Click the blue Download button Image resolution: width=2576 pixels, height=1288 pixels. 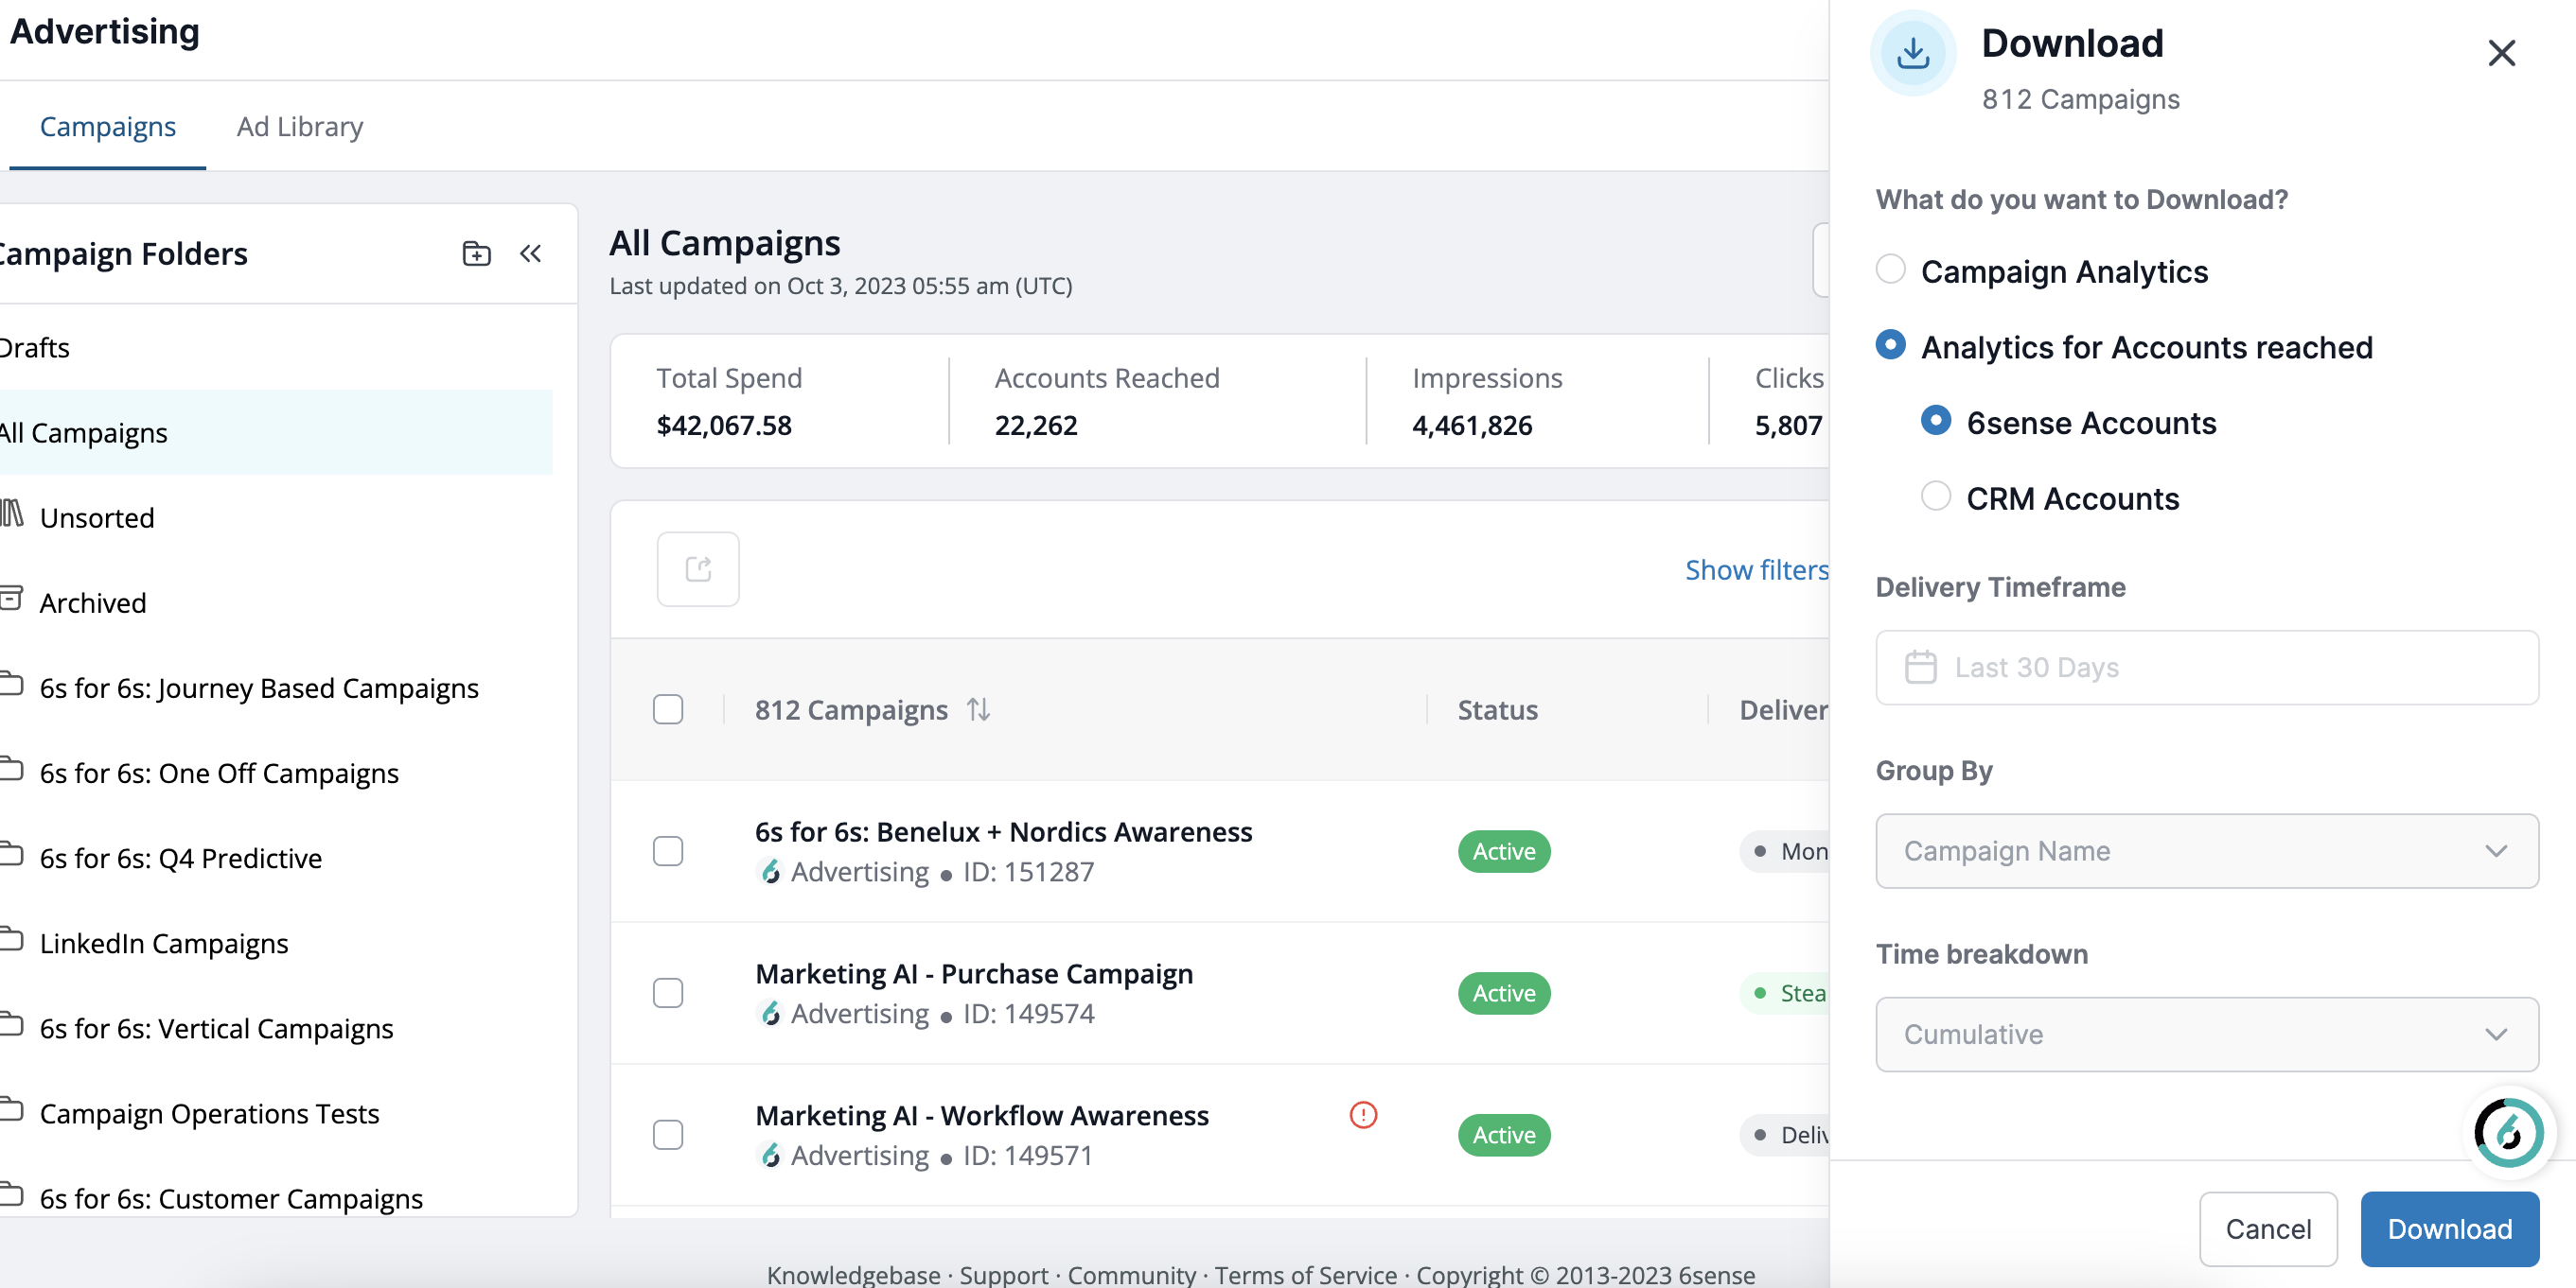(2449, 1229)
